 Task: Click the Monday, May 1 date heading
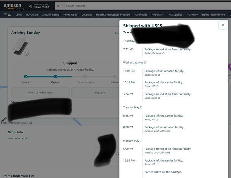tap(132, 141)
